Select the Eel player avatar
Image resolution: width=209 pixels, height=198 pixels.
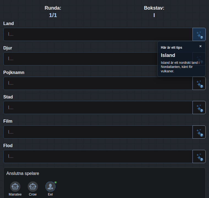(x=50, y=186)
